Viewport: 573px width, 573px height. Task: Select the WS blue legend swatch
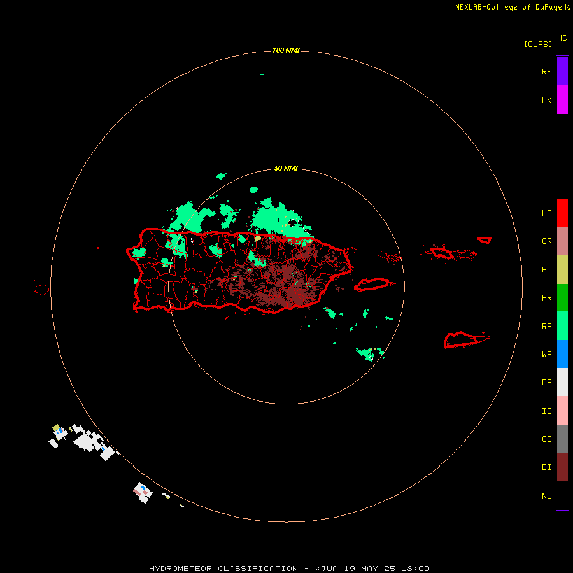click(562, 354)
